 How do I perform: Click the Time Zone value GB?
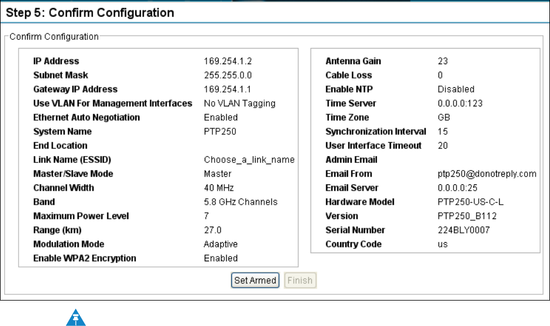pyautogui.click(x=444, y=117)
